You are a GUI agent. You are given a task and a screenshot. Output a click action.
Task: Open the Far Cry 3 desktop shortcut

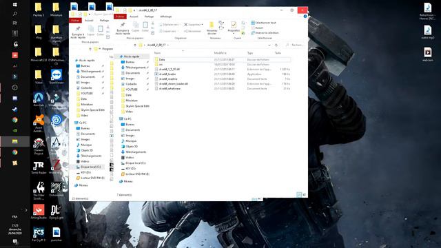tap(39, 234)
